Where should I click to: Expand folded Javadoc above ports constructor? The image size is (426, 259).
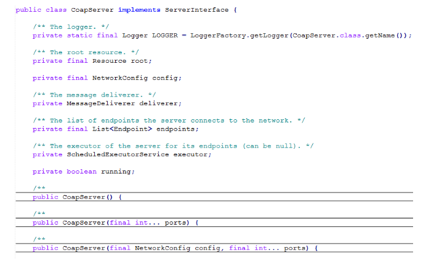click(39, 213)
